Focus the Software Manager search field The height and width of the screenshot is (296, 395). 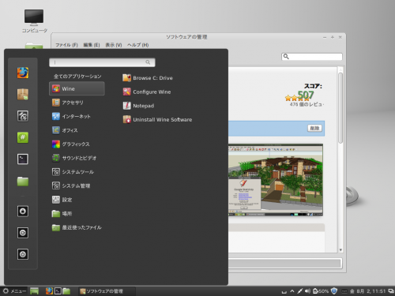click(312, 57)
